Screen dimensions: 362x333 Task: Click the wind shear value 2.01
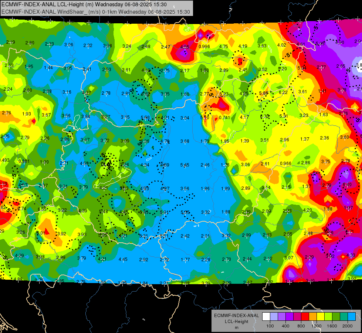point(205,236)
